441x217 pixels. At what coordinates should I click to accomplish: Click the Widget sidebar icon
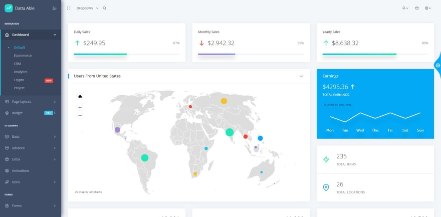(7, 113)
